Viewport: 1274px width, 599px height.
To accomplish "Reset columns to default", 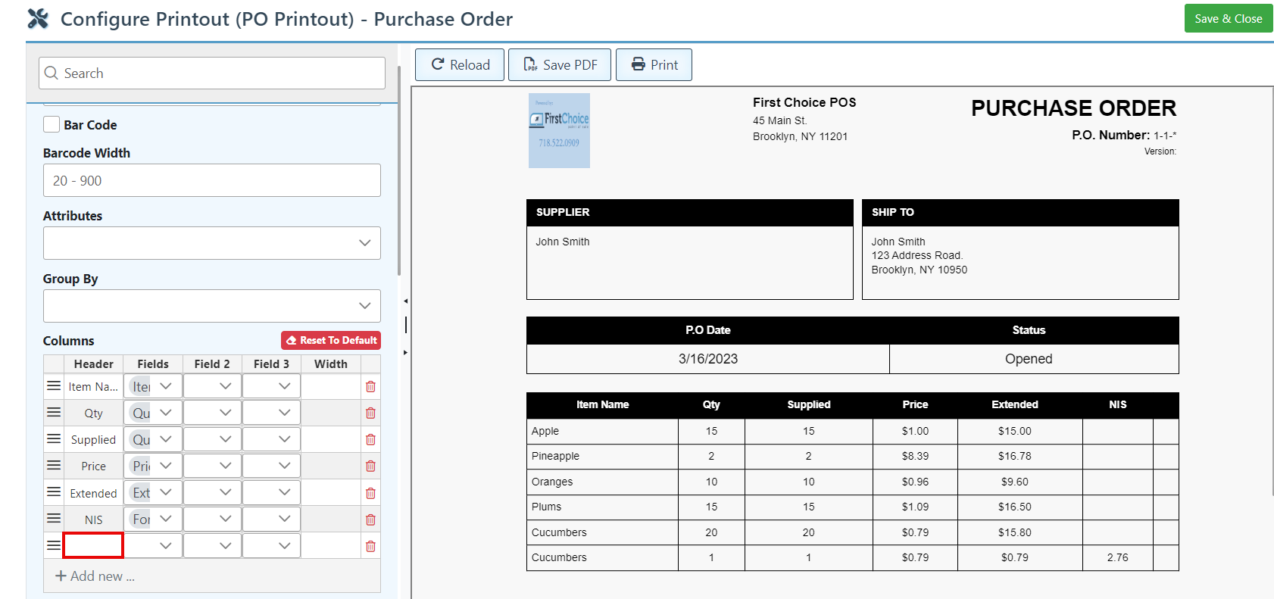I will tap(331, 341).
